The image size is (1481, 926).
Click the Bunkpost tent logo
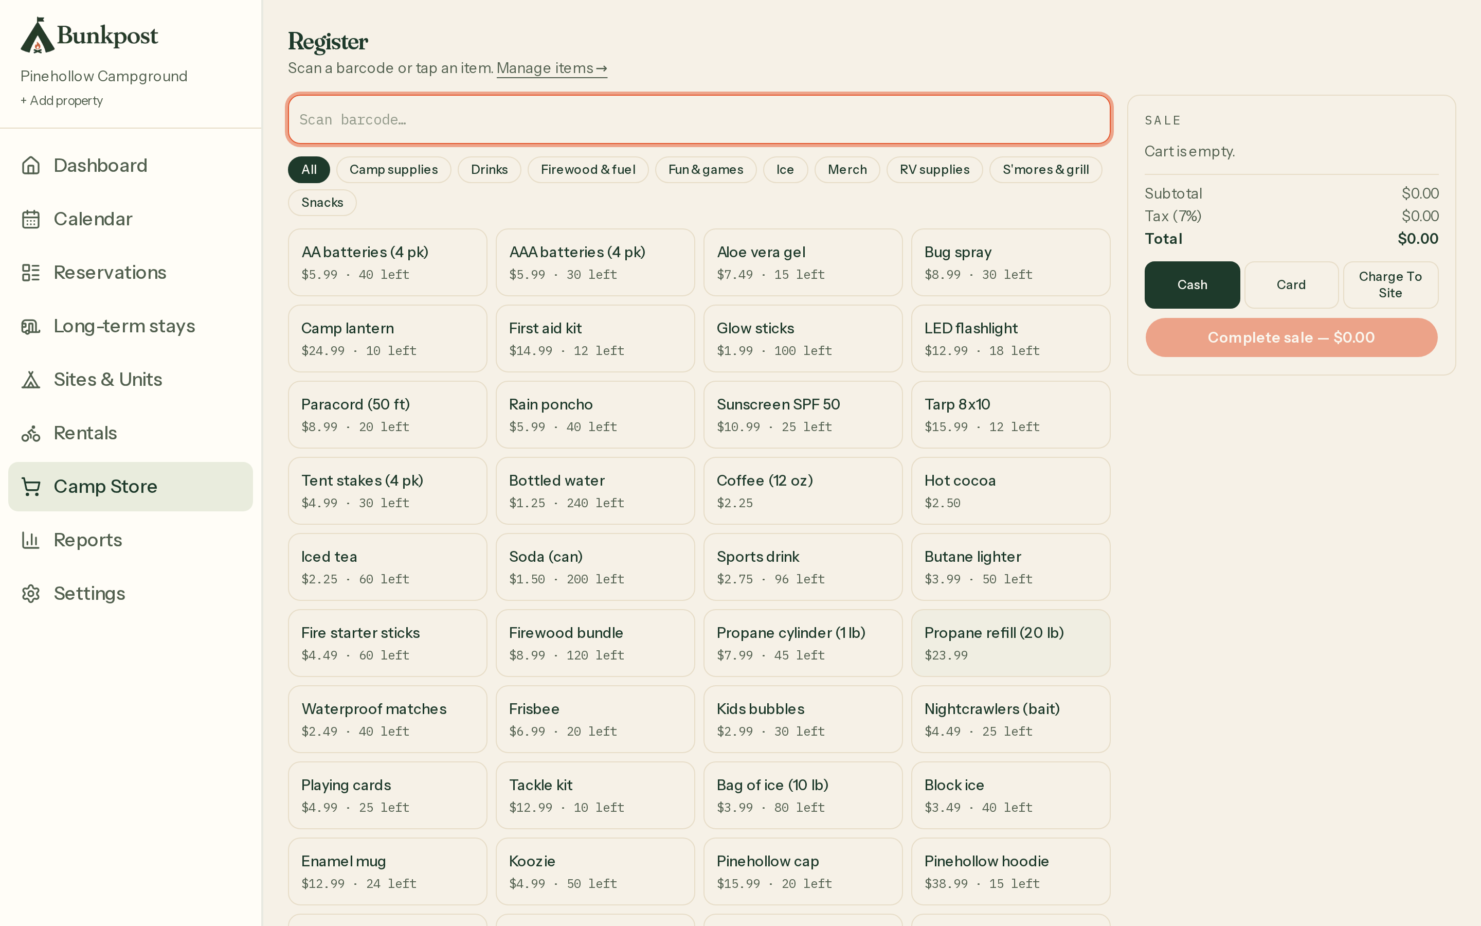(38, 35)
